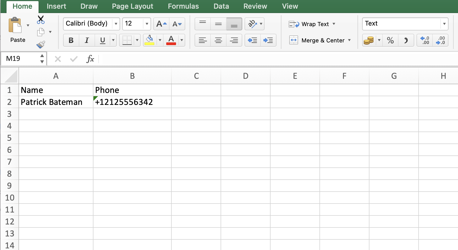
Task: Increase font size with the larger A icon
Action: (x=161, y=24)
